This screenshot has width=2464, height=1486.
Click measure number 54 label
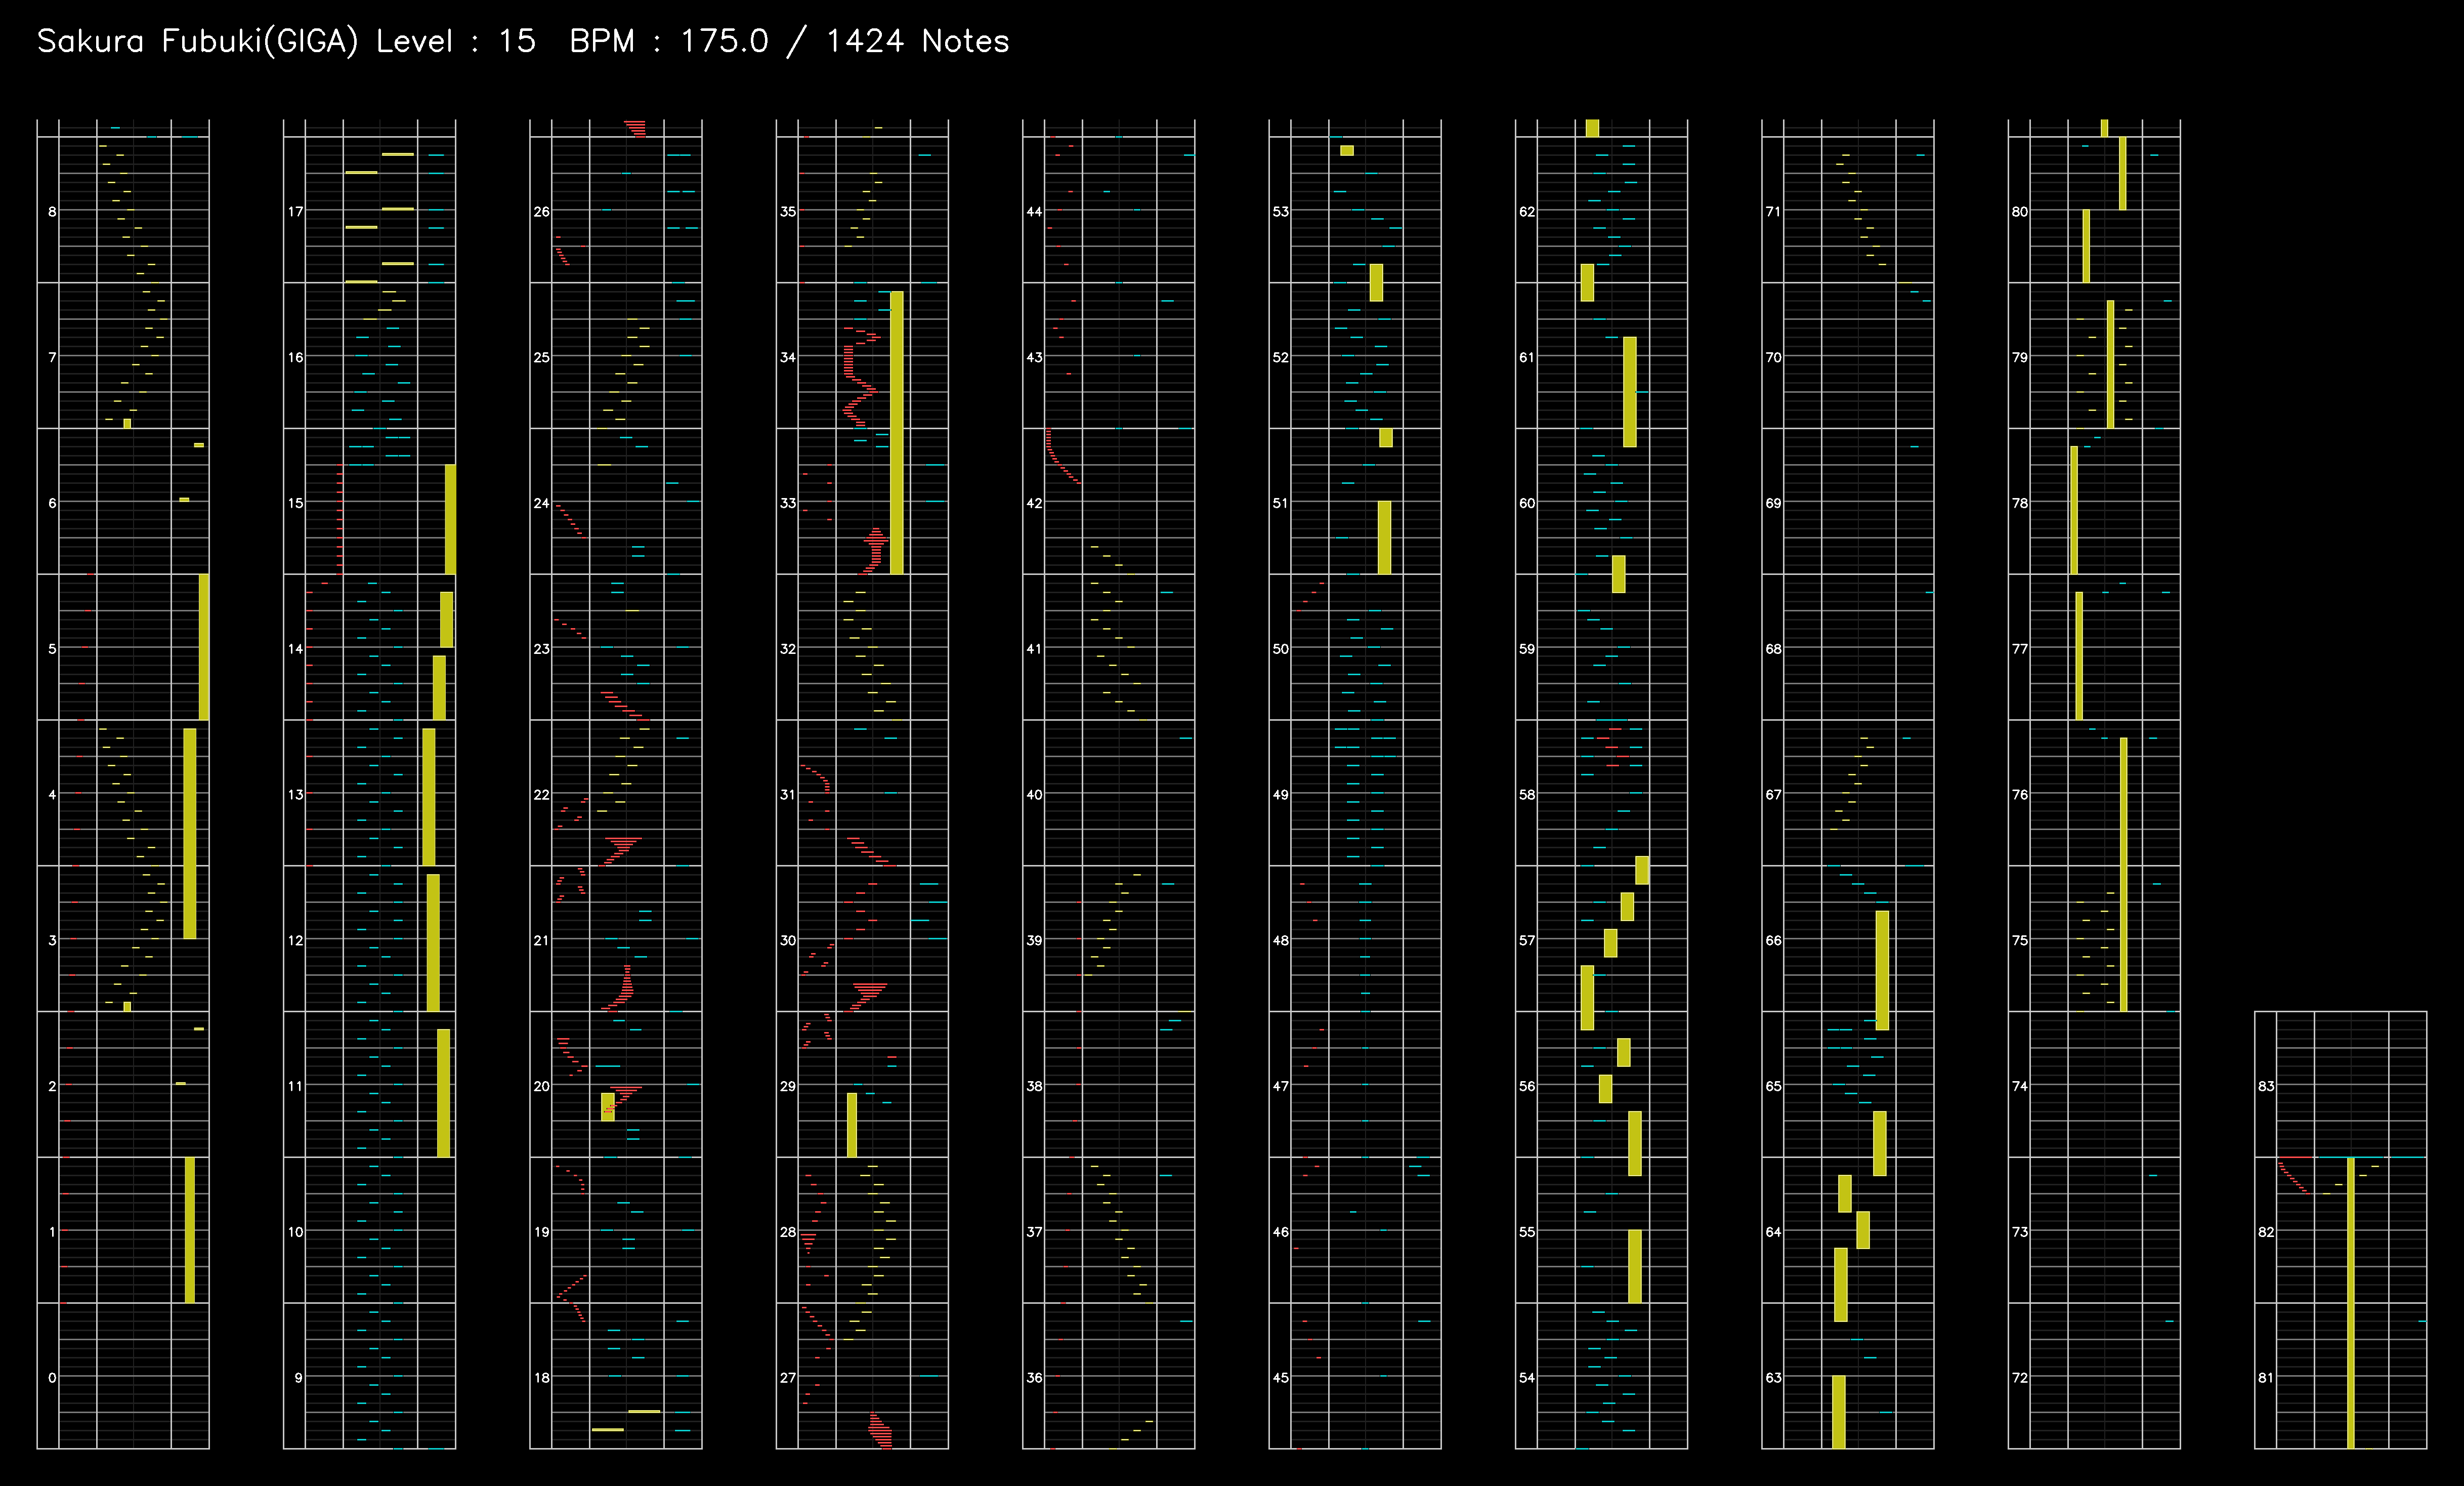tap(1527, 1378)
